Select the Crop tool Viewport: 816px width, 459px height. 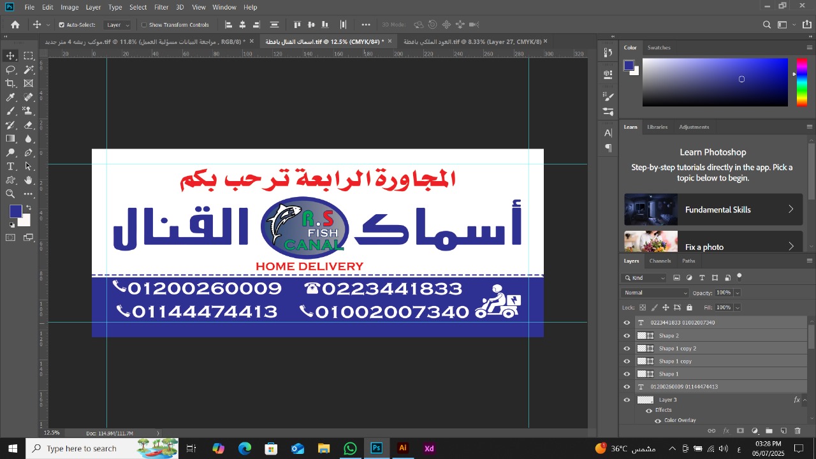pos(9,83)
